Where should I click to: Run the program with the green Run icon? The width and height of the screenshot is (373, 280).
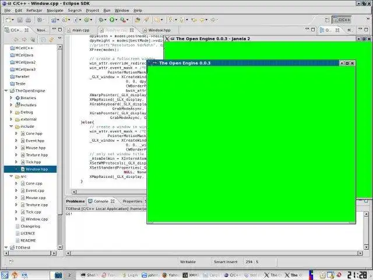[x=112, y=20]
